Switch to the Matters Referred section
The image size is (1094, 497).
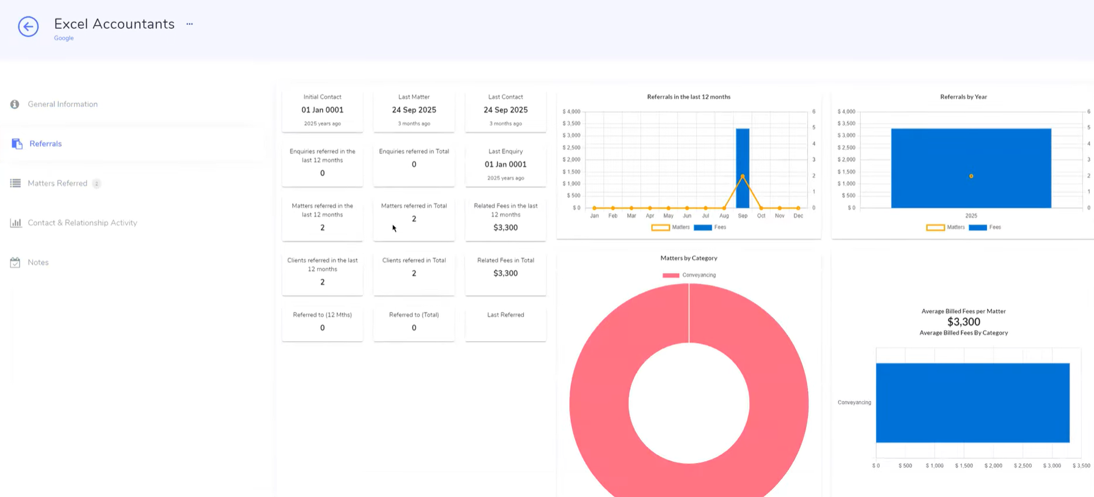pyautogui.click(x=57, y=183)
